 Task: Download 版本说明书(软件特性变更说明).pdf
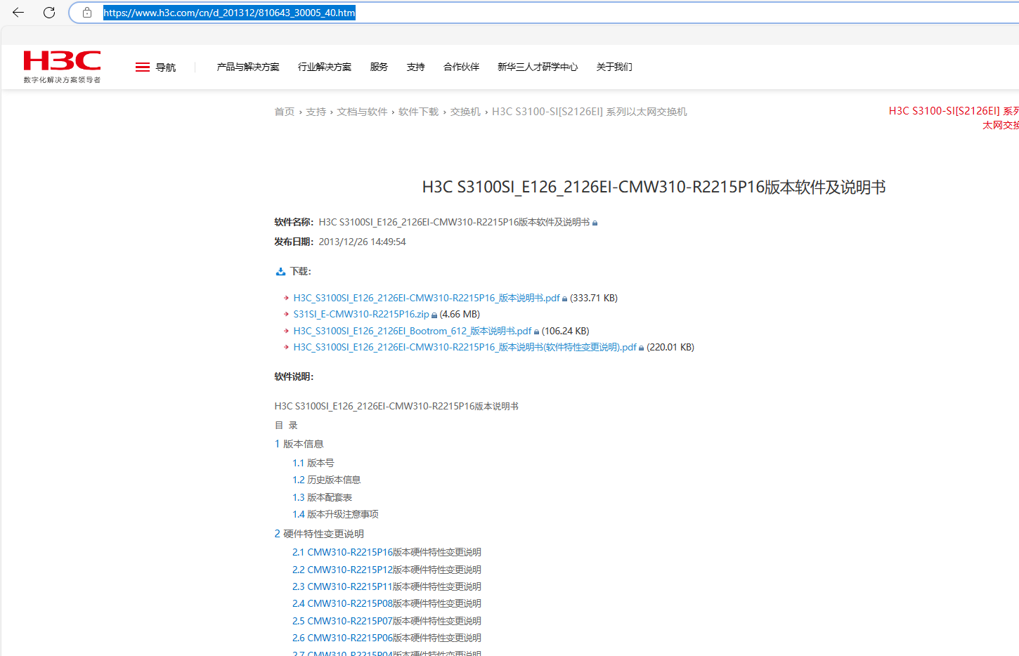click(x=465, y=348)
